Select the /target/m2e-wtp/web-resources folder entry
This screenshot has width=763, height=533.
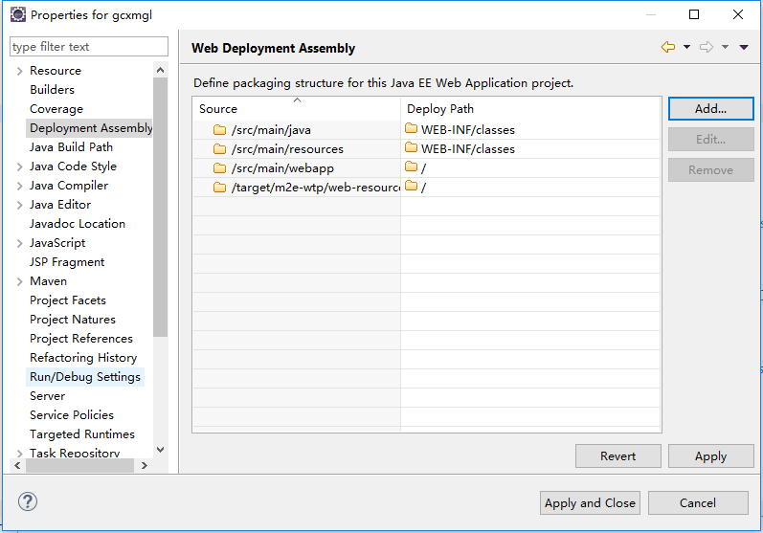click(306, 188)
